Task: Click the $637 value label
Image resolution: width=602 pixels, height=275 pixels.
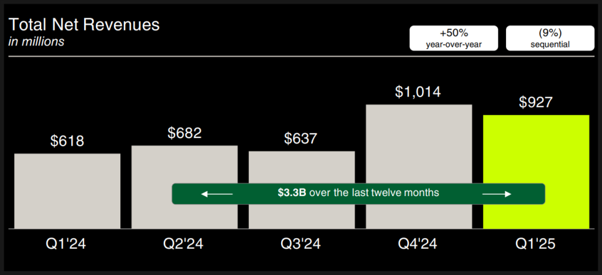Action: tap(301, 139)
